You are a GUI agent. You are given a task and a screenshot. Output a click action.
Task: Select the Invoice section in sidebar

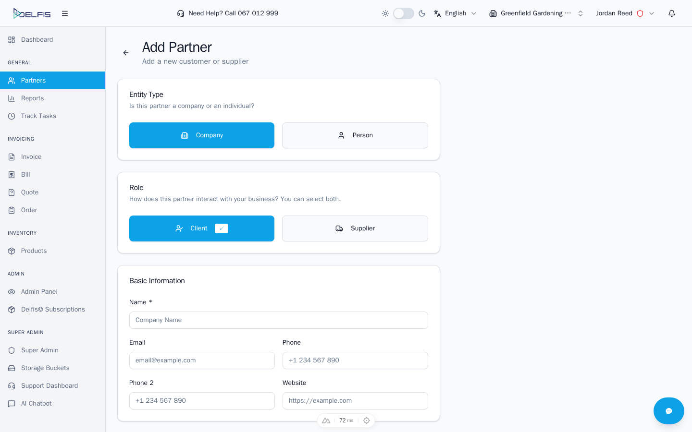click(x=31, y=156)
